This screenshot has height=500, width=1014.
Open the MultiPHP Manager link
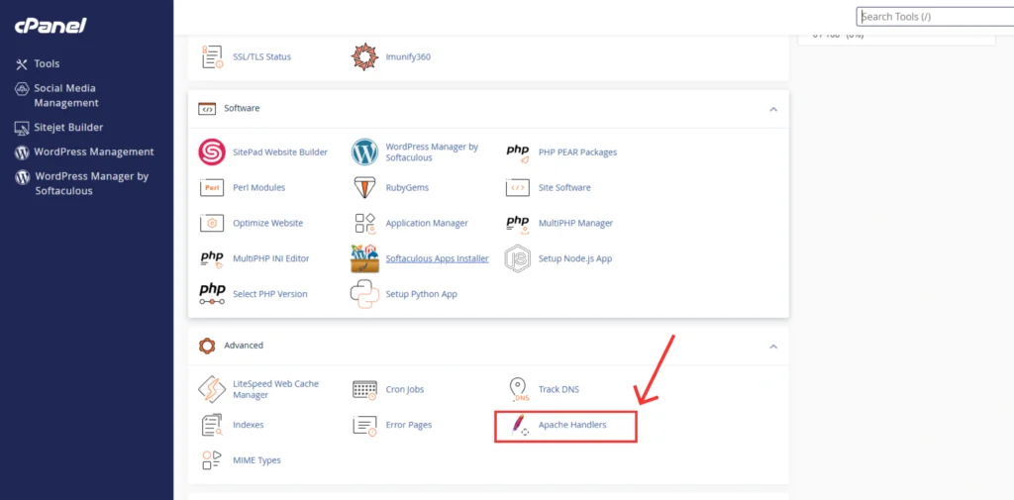pos(575,223)
